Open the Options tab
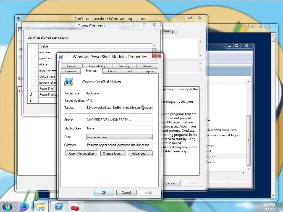The width and height of the screenshot is (283, 212). tap(111, 71)
